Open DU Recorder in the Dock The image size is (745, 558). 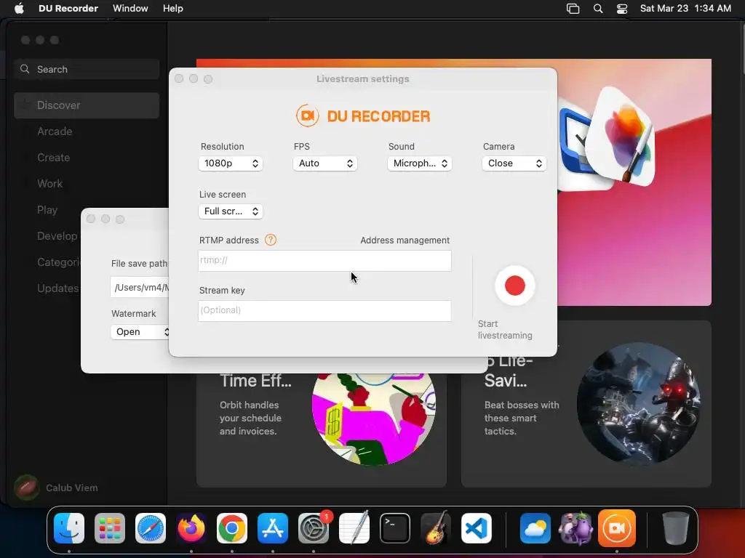tap(617, 528)
